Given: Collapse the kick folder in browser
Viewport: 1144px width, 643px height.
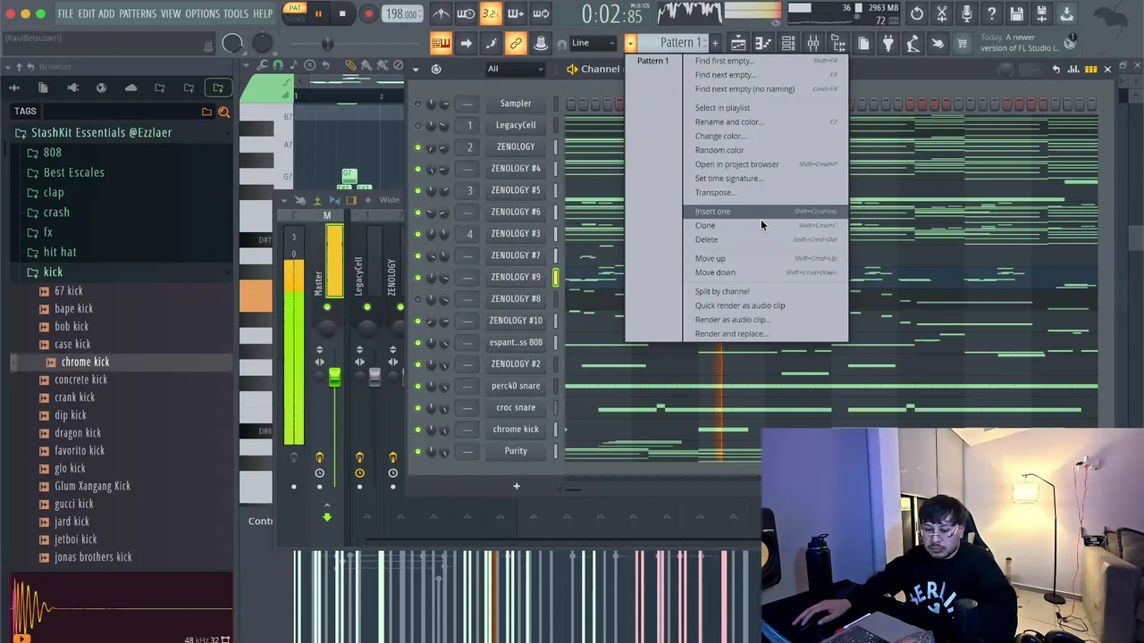Looking at the screenshot, I should [x=53, y=272].
